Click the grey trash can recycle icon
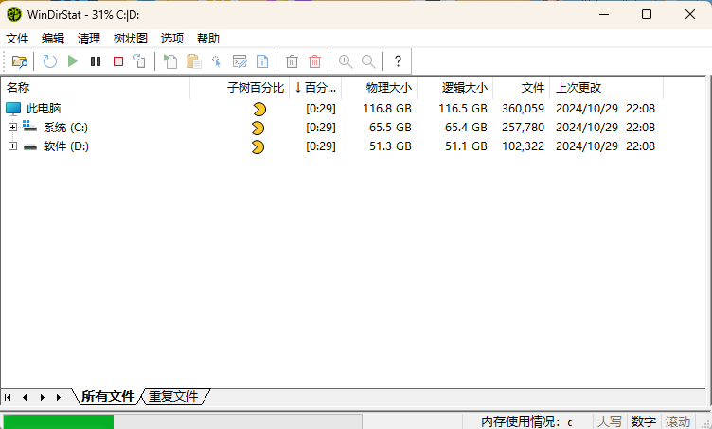This screenshot has width=712, height=429. 293,61
